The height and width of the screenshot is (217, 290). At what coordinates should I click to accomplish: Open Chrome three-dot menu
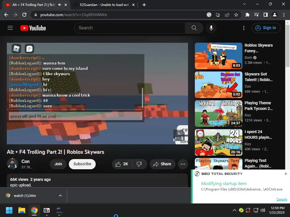(284, 15)
